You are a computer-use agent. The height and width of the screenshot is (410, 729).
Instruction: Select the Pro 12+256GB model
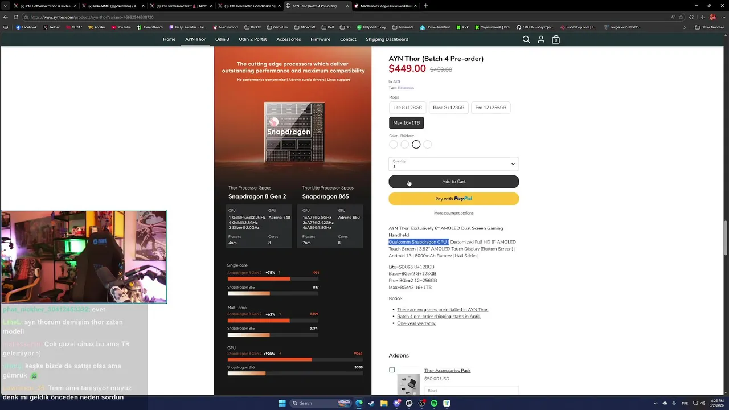(491, 108)
